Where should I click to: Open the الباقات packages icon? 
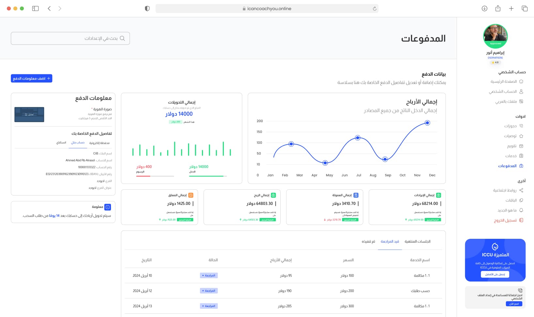(x=522, y=200)
